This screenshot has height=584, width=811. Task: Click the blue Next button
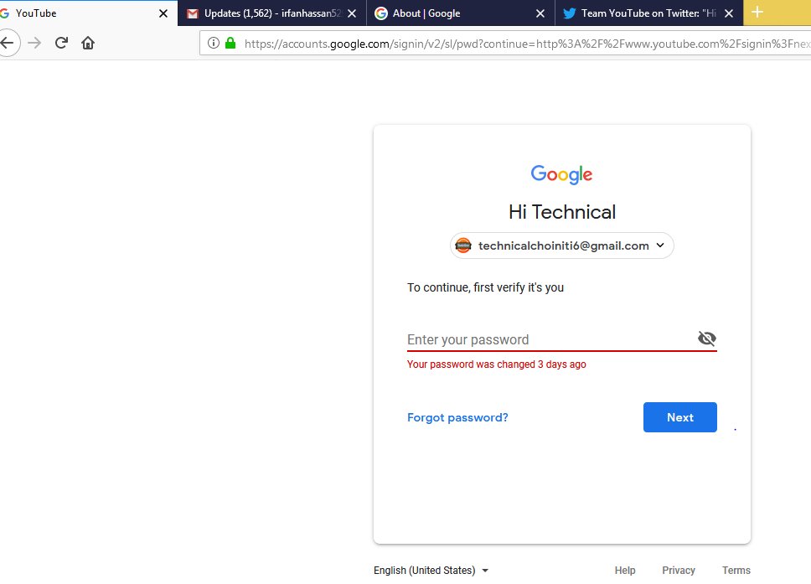point(680,417)
